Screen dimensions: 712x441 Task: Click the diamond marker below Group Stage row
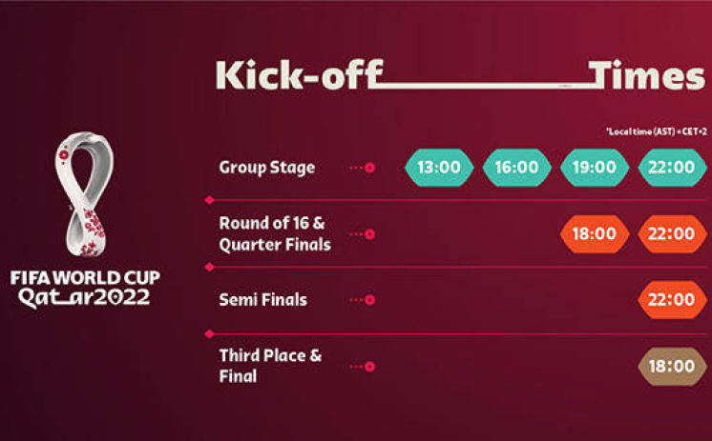(x=209, y=200)
